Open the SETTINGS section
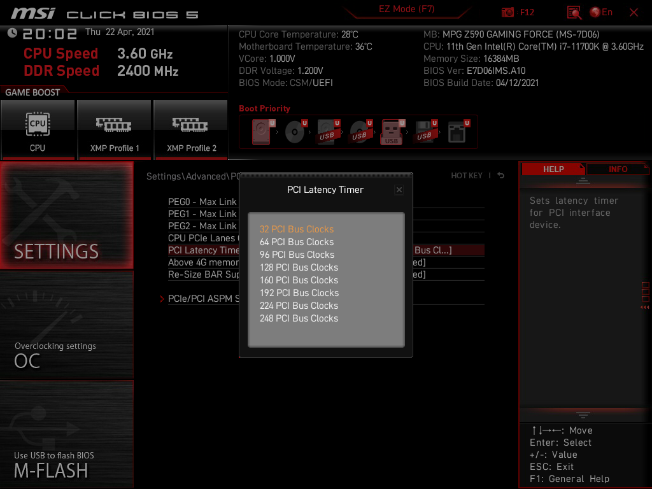Image resolution: width=652 pixels, height=489 pixels. [66, 215]
